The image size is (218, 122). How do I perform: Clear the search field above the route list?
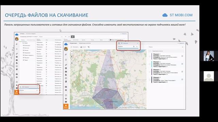coord(183,47)
